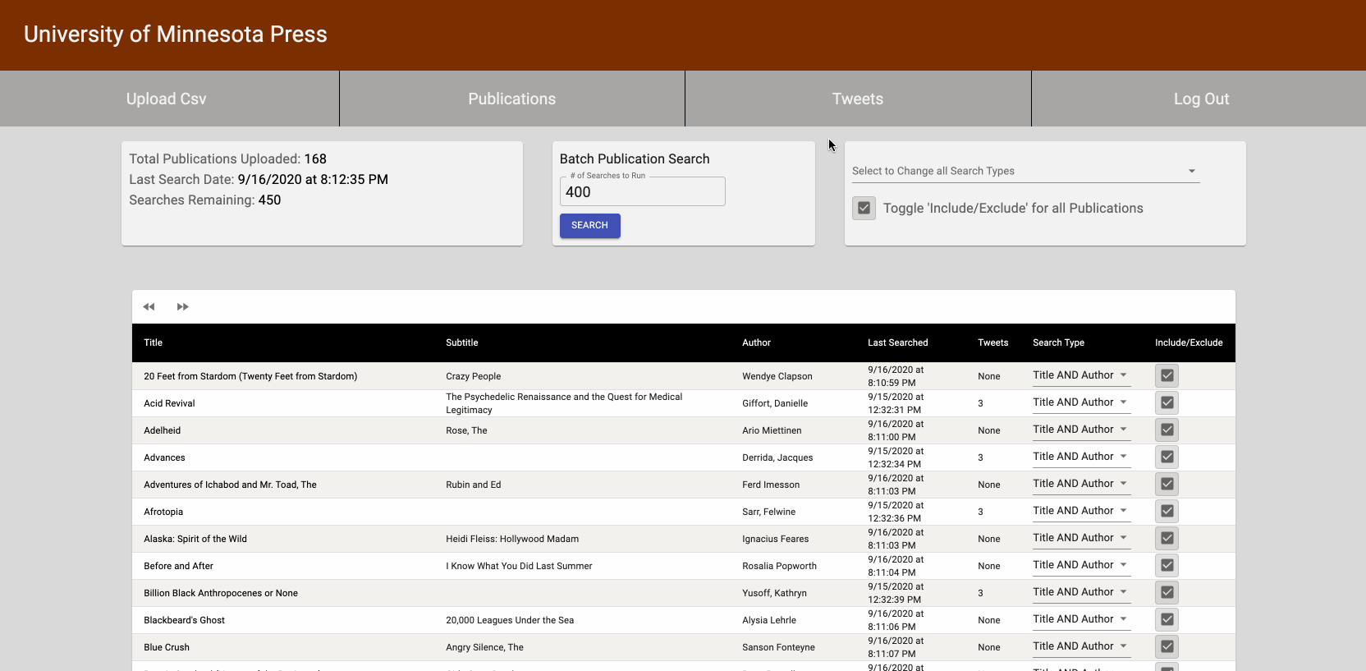Click author 'Wendye Clapson'
This screenshot has height=671, width=1366.
point(777,376)
